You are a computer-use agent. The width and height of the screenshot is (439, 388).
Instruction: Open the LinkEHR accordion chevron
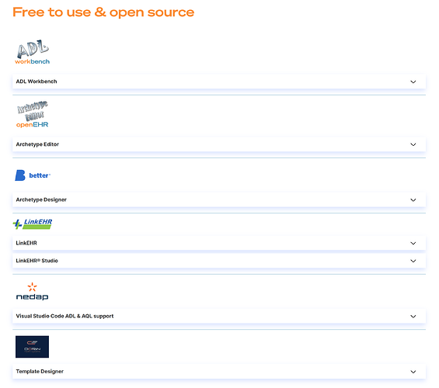coord(413,243)
